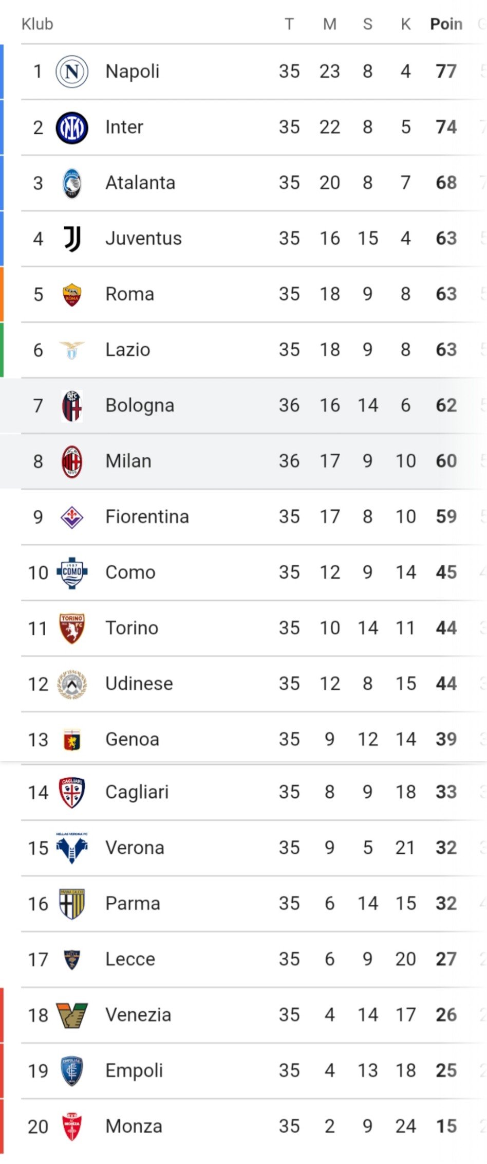Select the Inter crest icon
The image size is (487, 1164).
pos(72,127)
